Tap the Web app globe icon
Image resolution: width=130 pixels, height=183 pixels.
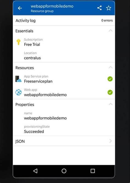click(x=18, y=92)
